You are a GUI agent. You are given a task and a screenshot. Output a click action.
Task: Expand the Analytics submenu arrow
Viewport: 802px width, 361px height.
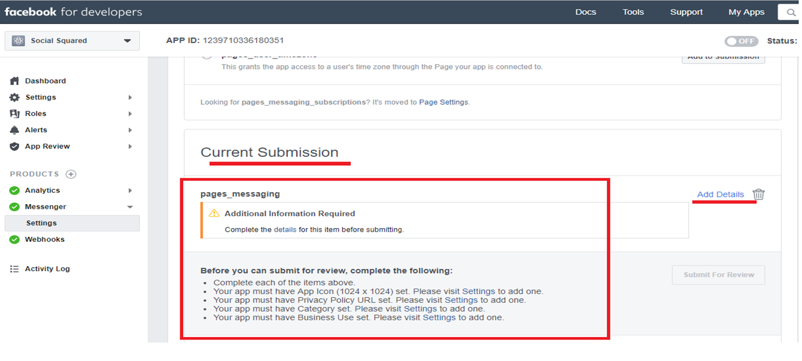[130, 191]
